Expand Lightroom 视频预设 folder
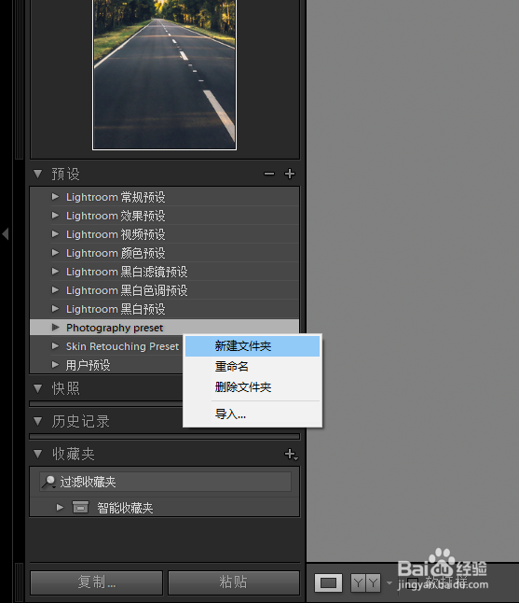This screenshot has height=603, width=519. click(x=55, y=233)
